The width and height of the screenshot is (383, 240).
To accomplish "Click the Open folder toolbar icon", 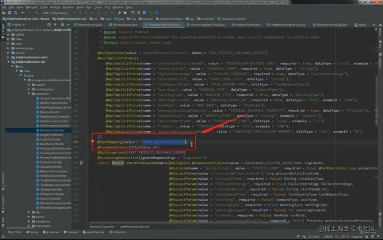I will 4,13.
